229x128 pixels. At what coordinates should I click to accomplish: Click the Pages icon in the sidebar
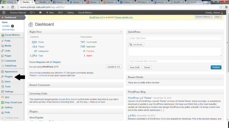click(x=2, y=56)
